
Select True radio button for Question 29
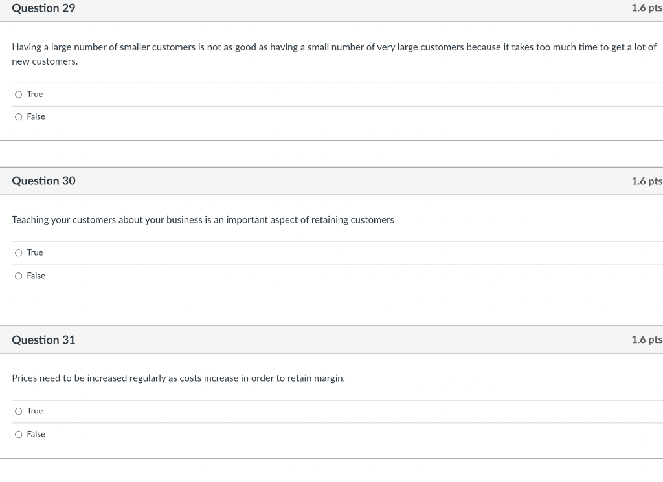(x=19, y=94)
